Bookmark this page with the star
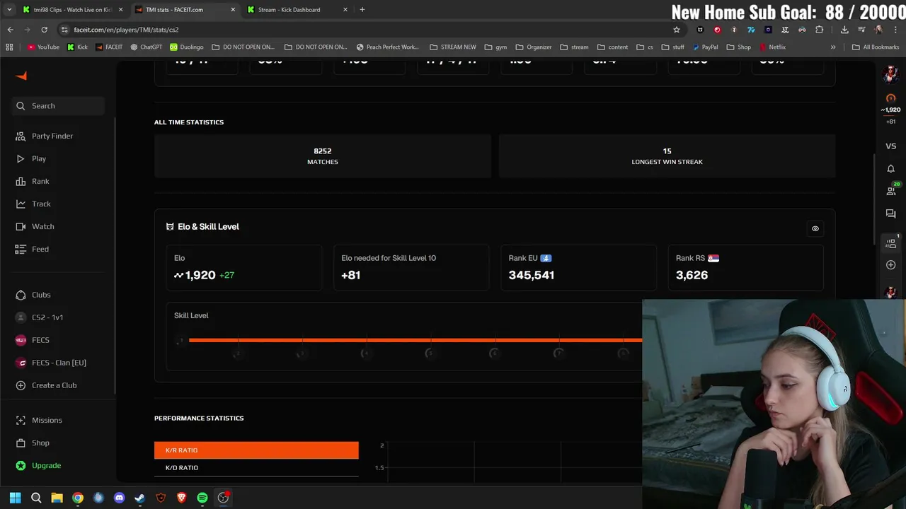 point(677,30)
